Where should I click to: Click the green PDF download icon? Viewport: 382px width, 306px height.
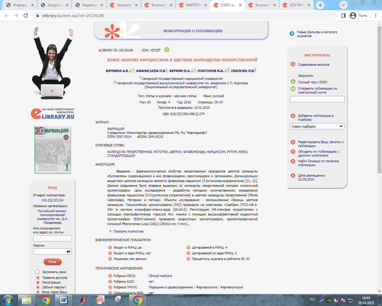[293, 82]
